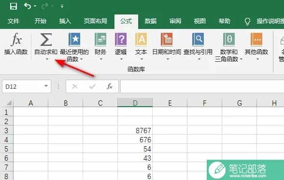Open the 查找与引用 functions icon
The image size is (284, 180).
coord(198,40)
